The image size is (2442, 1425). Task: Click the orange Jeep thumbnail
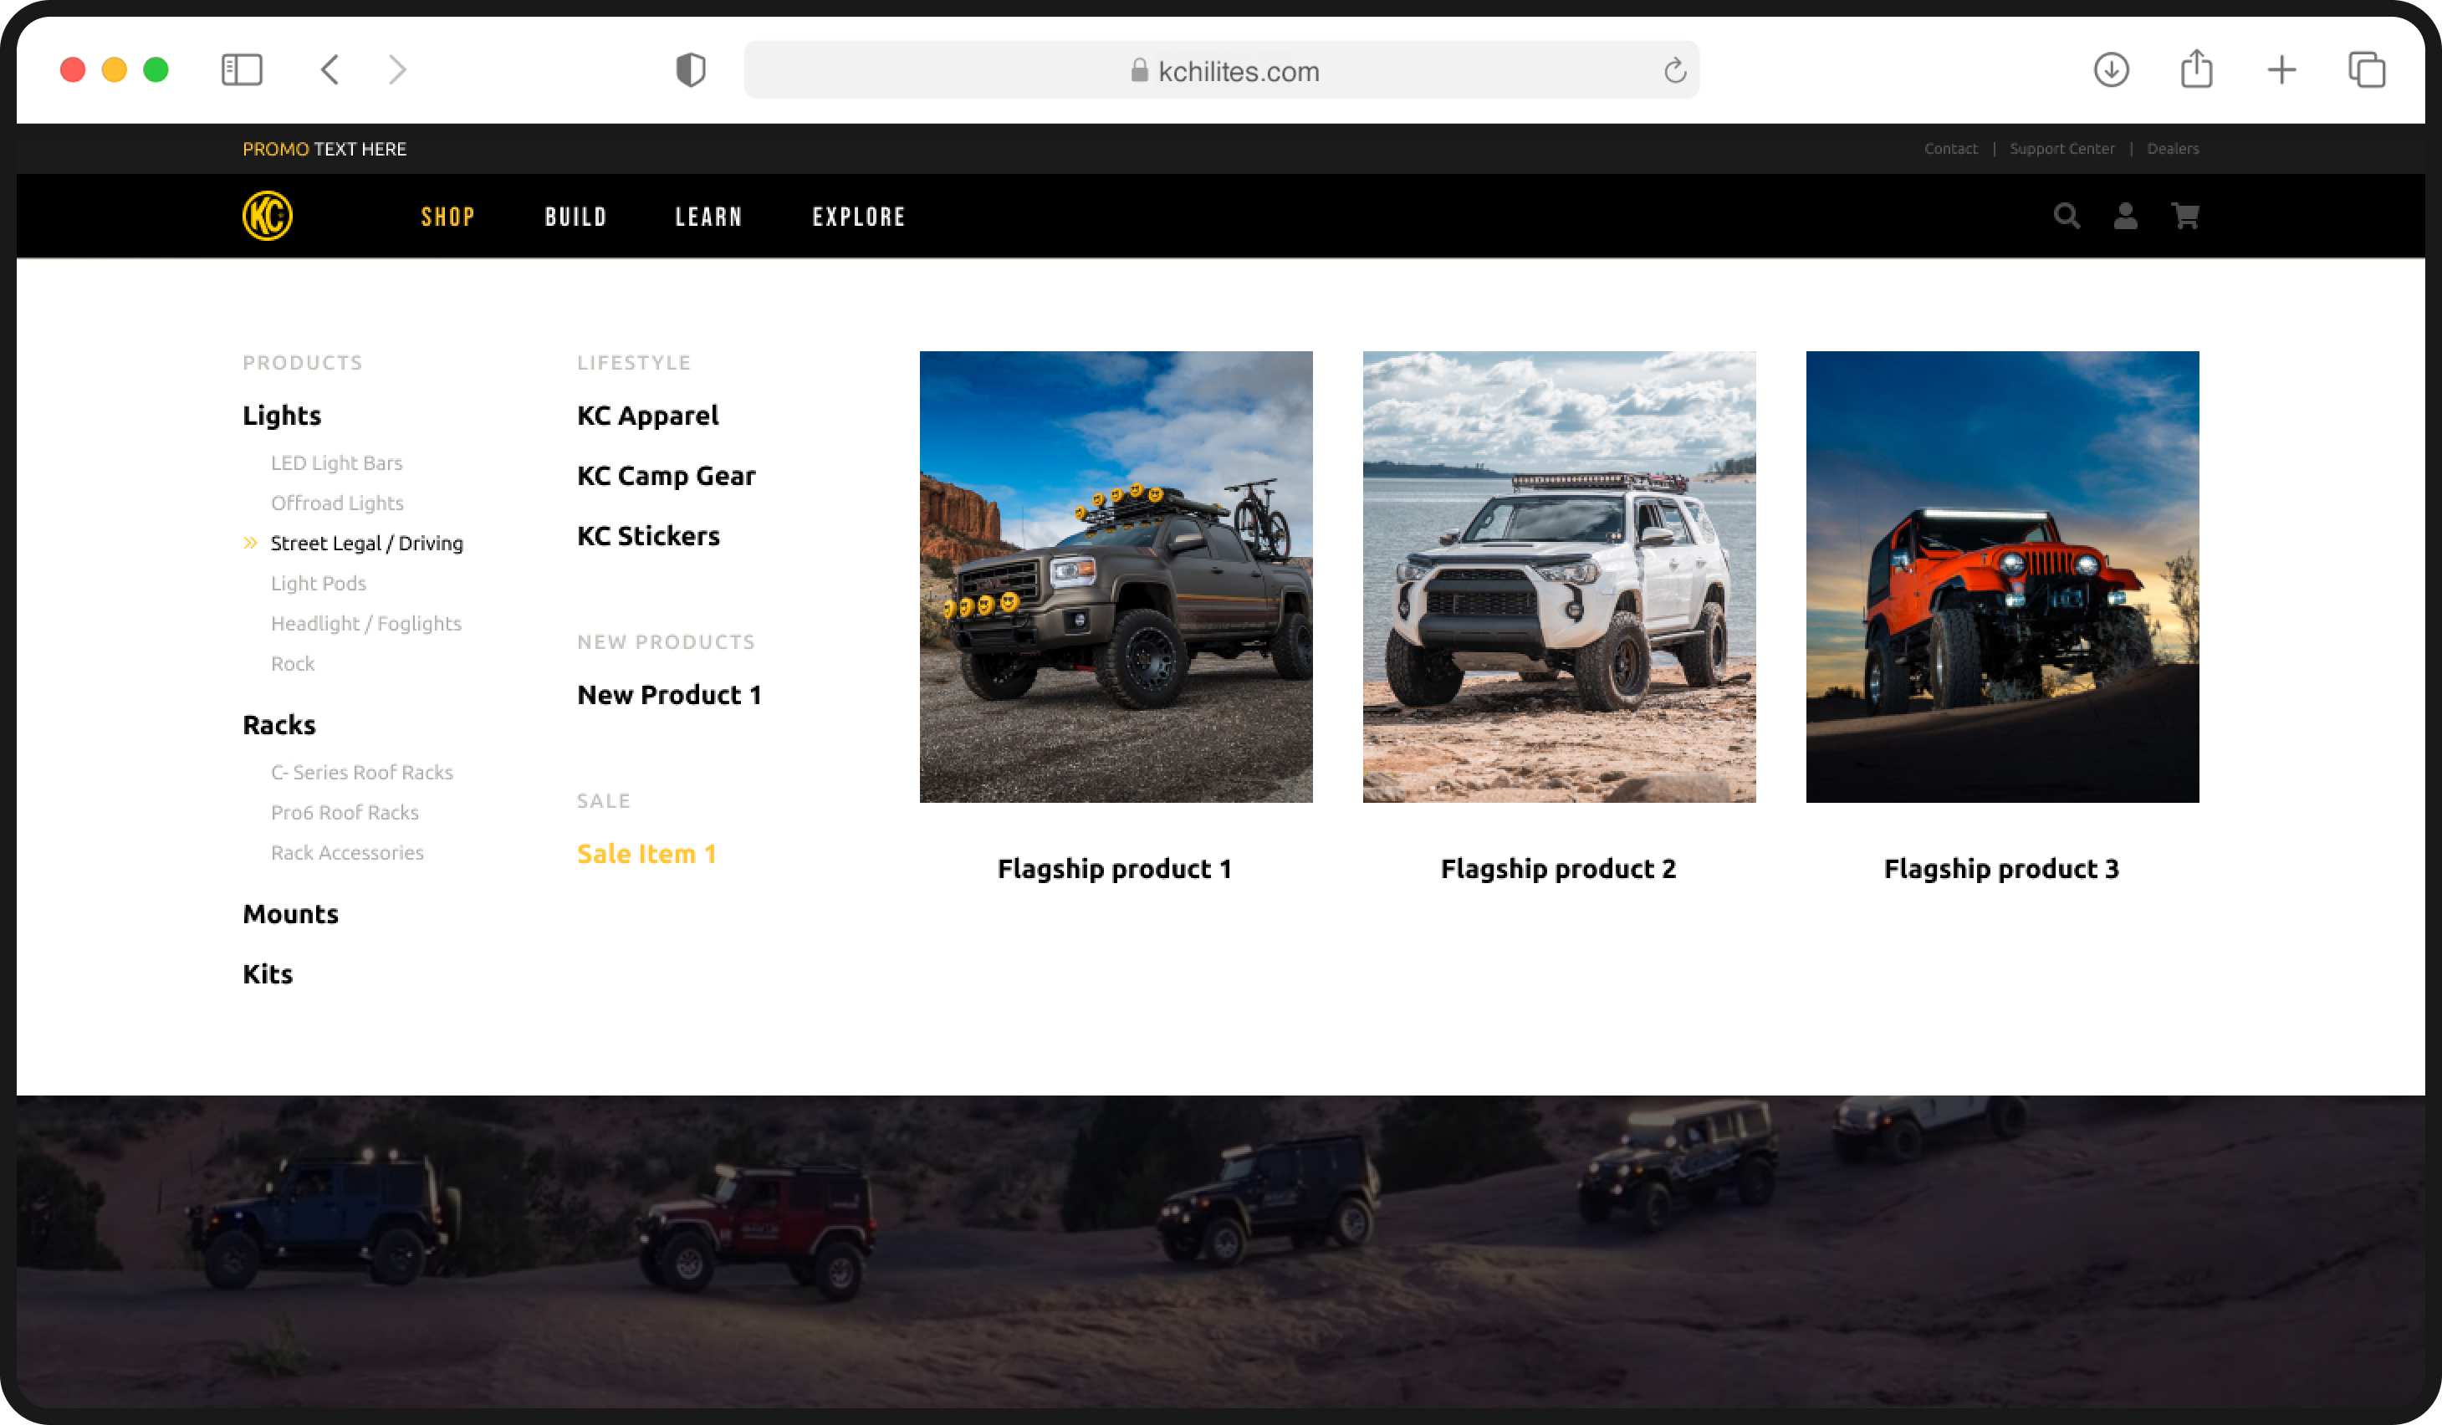(2002, 576)
